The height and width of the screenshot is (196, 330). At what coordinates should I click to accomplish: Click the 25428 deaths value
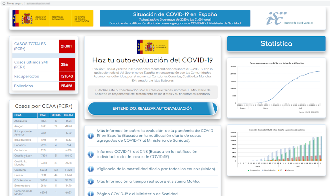point(67,86)
